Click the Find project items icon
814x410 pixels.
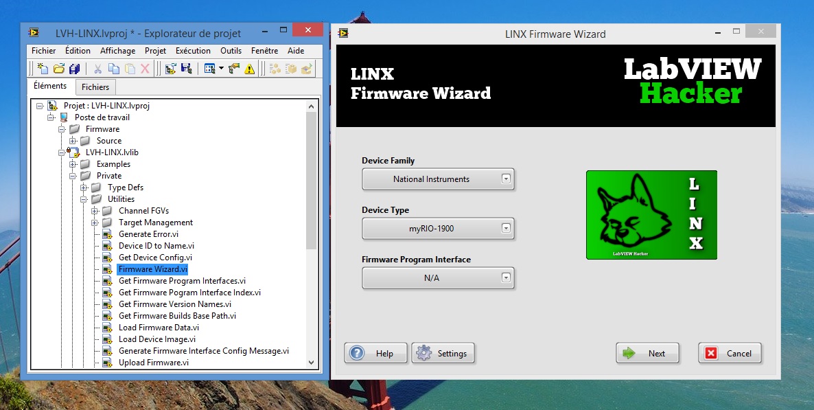pyautogui.click(x=234, y=68)
